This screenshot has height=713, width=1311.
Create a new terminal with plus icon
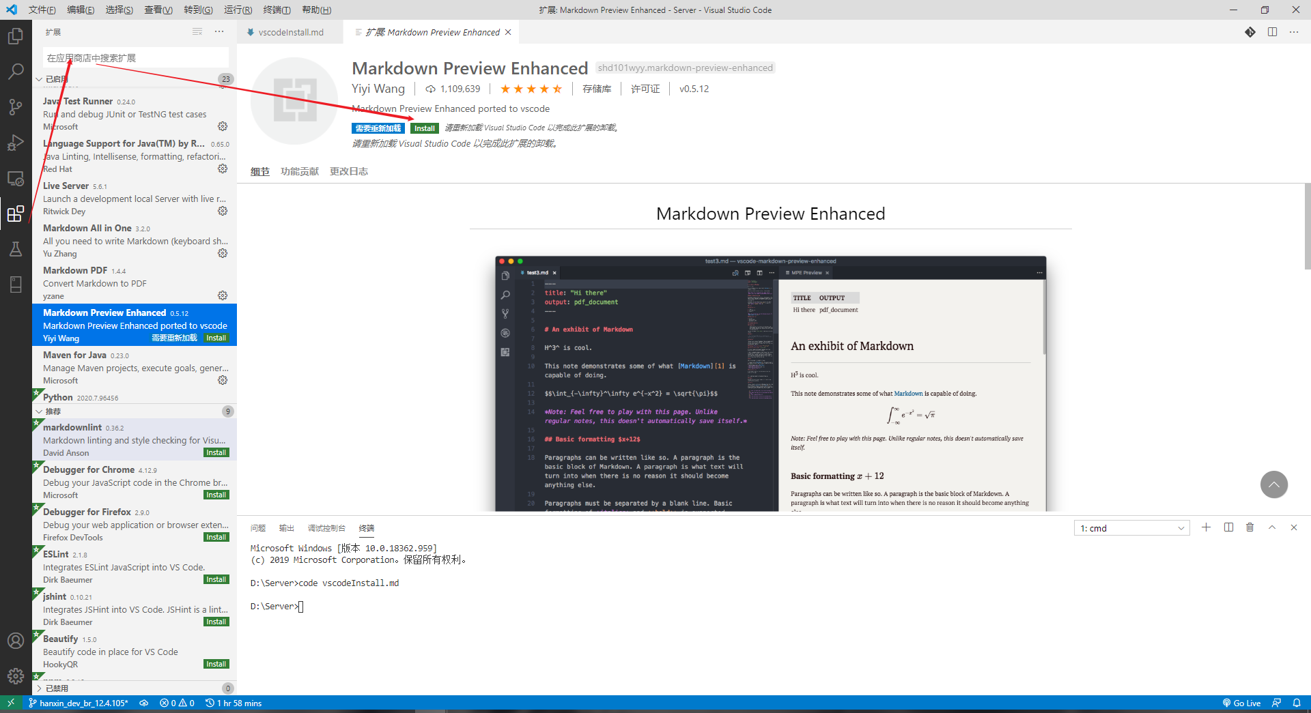coord(1206,527)
